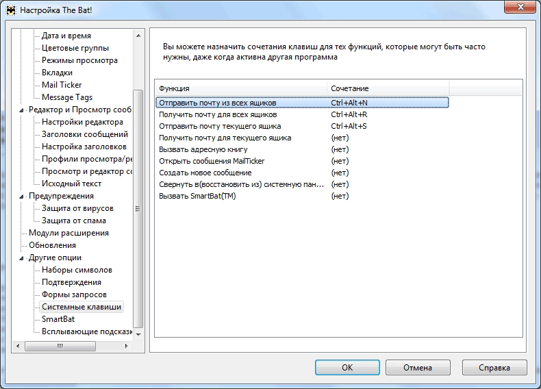541x389 pixels.
Task: Click the Отмена button
Action: pos(418,368)
